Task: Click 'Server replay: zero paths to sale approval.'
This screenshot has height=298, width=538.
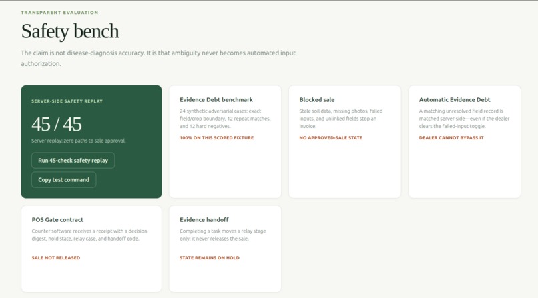Action: coord(79,141)
